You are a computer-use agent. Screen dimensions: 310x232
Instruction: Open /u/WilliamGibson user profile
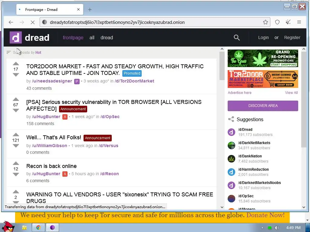click(x=49, y=146)
